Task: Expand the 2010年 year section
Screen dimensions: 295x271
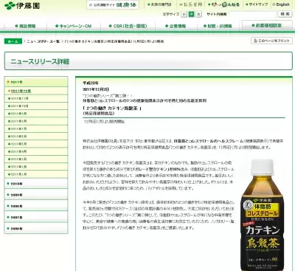Action: pos(36,184)
